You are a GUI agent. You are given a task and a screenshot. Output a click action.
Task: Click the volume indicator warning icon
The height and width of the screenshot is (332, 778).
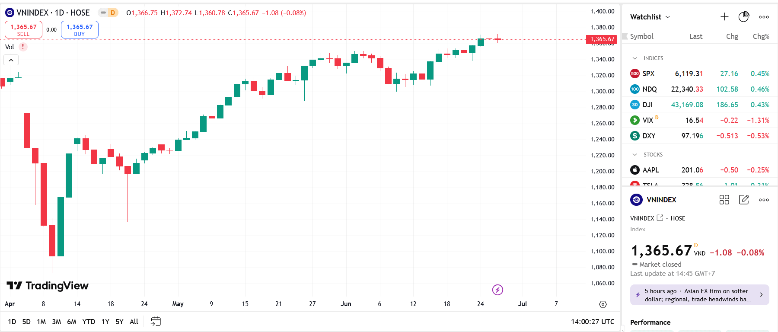click(x=23, y=47)
